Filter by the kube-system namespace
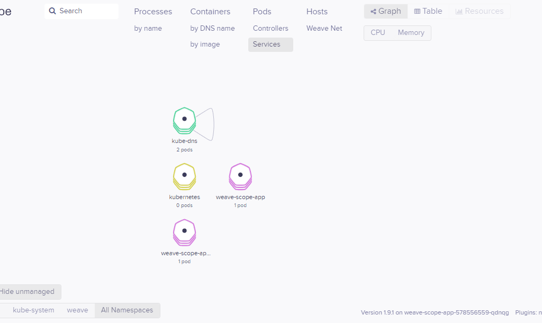The width and height of the screenshot is (542, 323). point(33,310)
